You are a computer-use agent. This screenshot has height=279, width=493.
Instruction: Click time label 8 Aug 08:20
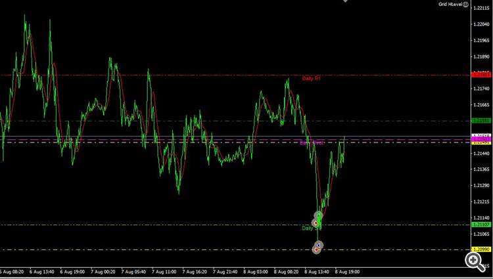[286, 272]
